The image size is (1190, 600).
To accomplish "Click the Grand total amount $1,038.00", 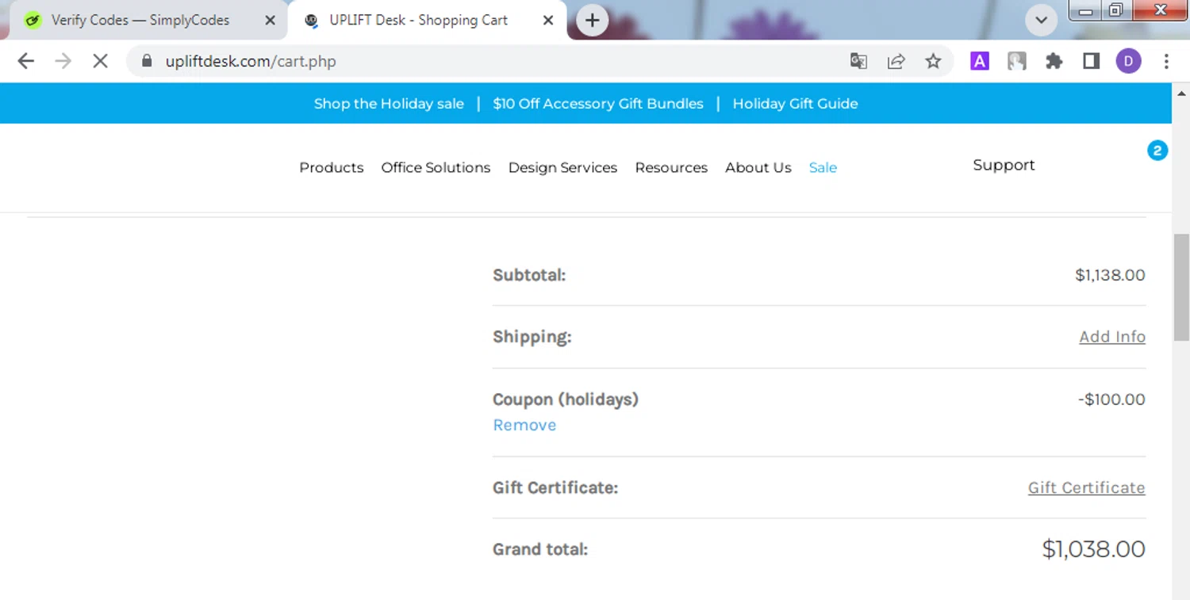I will click(x=1093, y=549).
